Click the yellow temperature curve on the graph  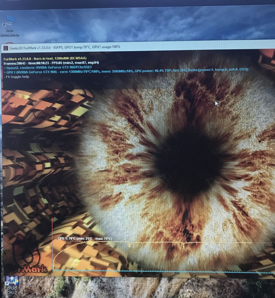[156, 243]
